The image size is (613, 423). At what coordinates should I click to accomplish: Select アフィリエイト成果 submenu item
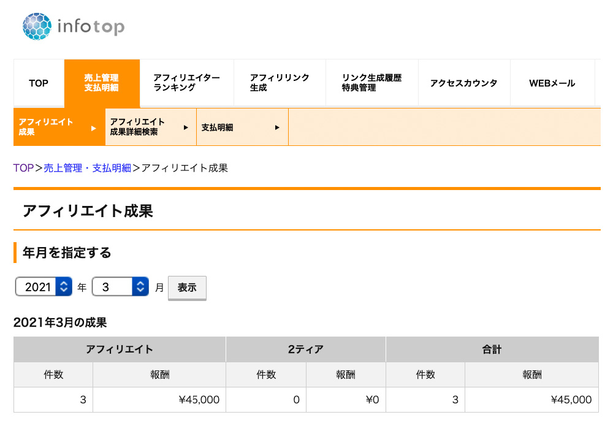pos(47,128)
